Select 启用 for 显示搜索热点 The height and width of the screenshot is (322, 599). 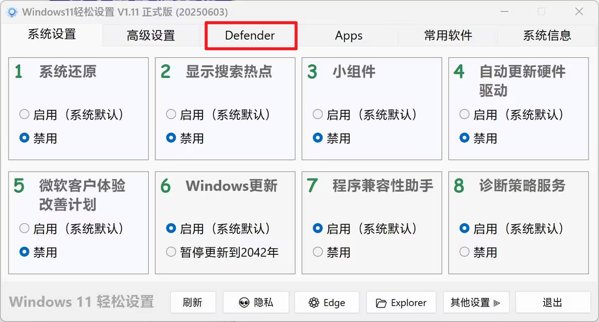pos(171,114)
